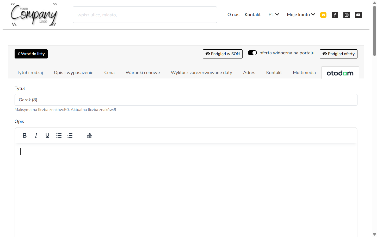Click inside the Opis text editor area
Viewport: 377px width, 237px height.
(x=186, y=190)
